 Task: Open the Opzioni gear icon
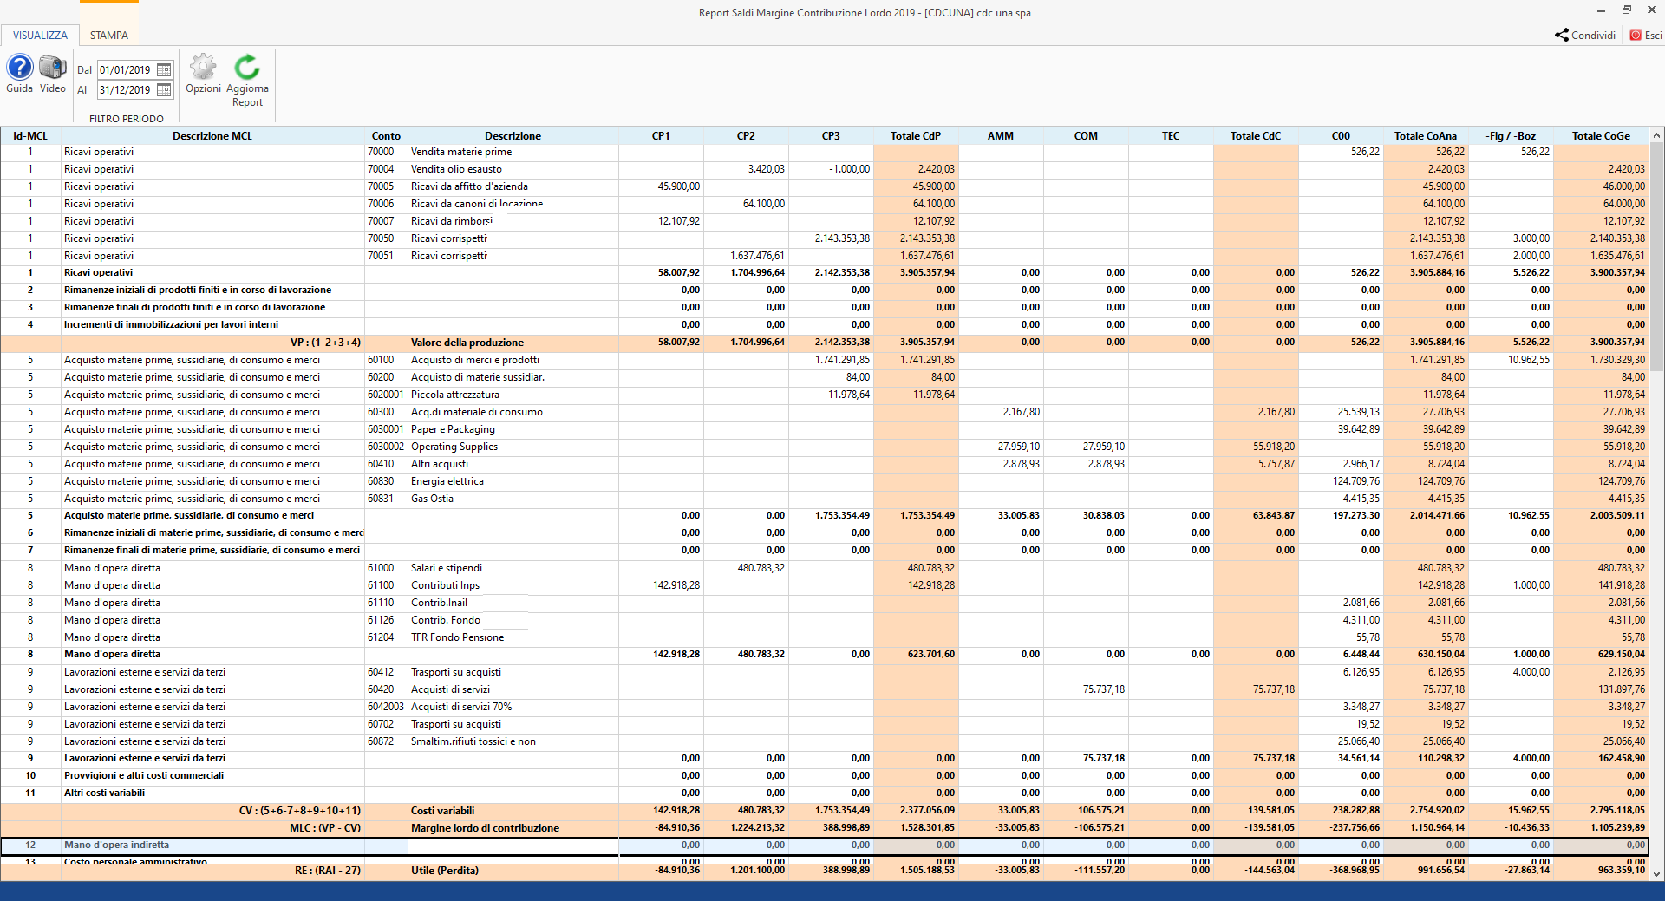click(x=203, y=67)
